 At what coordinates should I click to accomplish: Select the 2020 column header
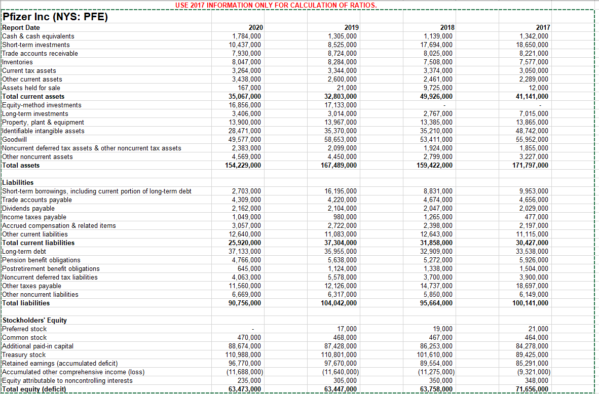point(255,27)
